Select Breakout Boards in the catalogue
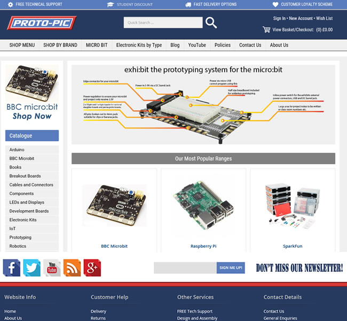The width and height of the screenshot is (347, 321). tap(25, 176)
